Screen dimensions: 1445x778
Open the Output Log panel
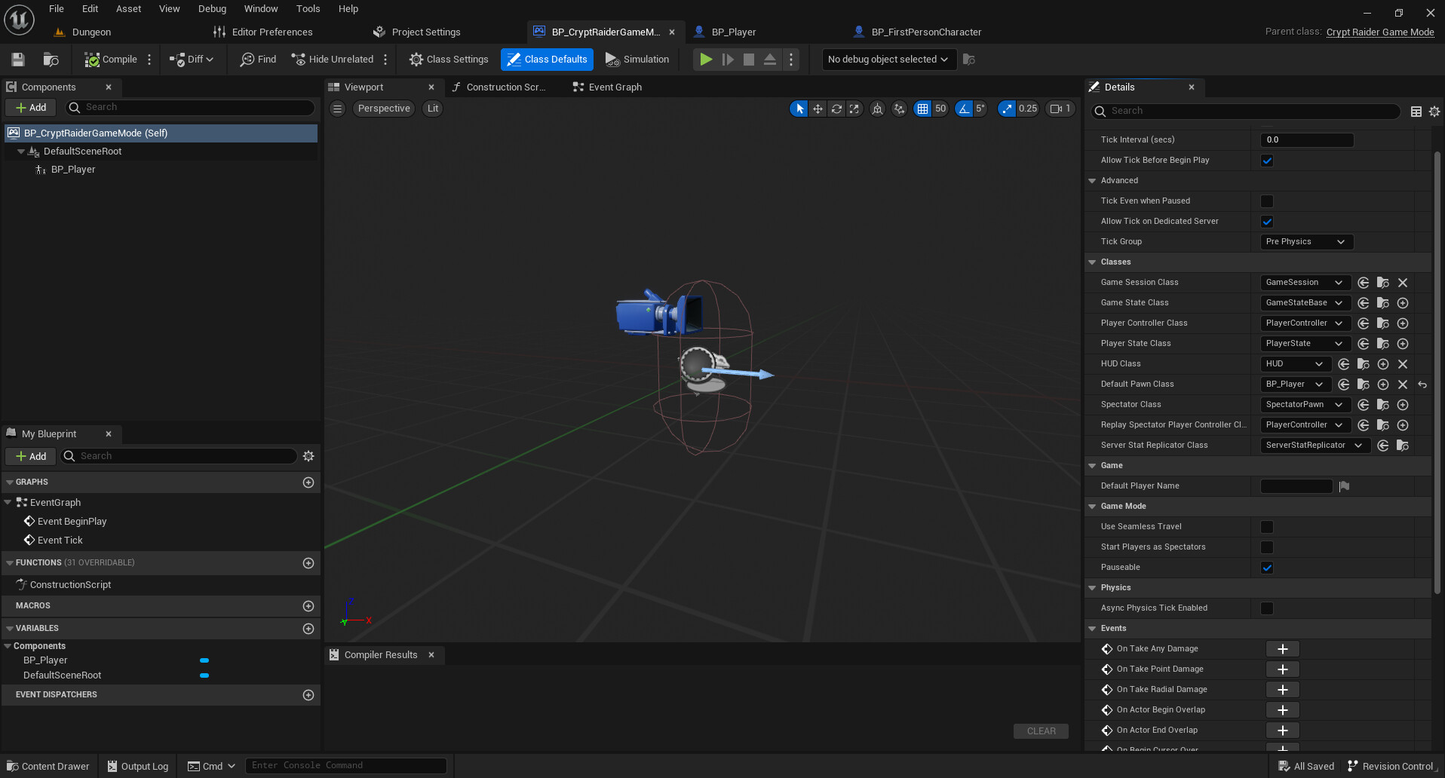137,766
